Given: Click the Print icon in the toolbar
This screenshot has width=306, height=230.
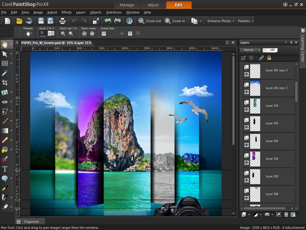Looking at the screenshot, I should [x=63, y=21].
